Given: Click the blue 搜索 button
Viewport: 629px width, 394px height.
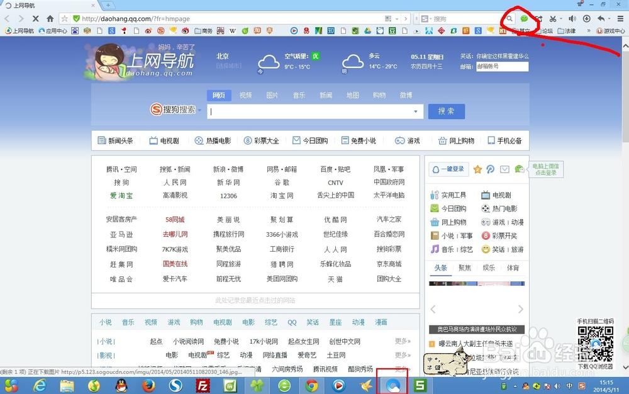Looking at the screenshot, I should point(446,111).
